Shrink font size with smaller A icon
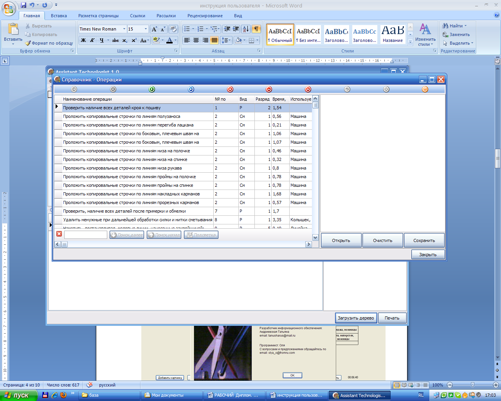The height and width of the screenshot is (401, 501). (162, 29)
